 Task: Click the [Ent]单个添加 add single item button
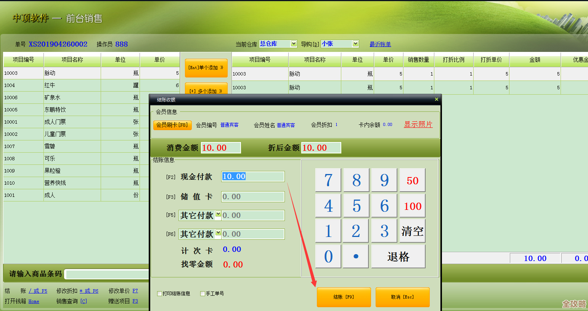pyautogui.click(x=206, y=68)
